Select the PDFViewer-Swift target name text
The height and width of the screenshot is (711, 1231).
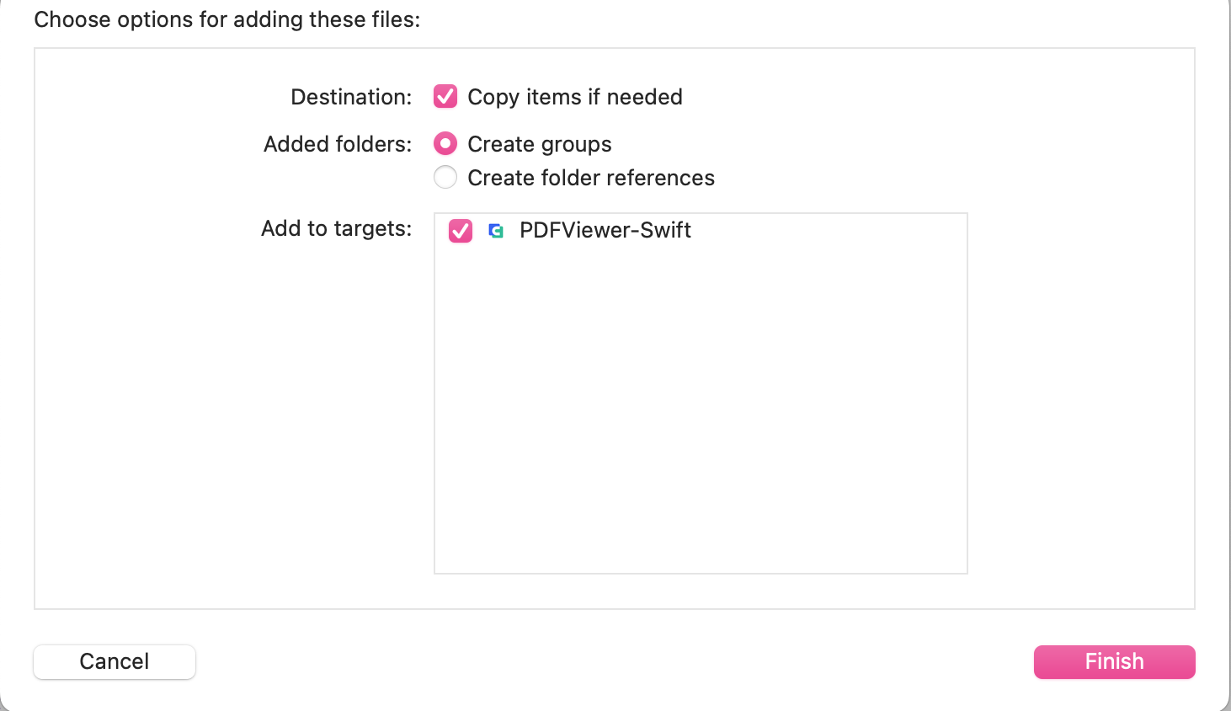605,230
